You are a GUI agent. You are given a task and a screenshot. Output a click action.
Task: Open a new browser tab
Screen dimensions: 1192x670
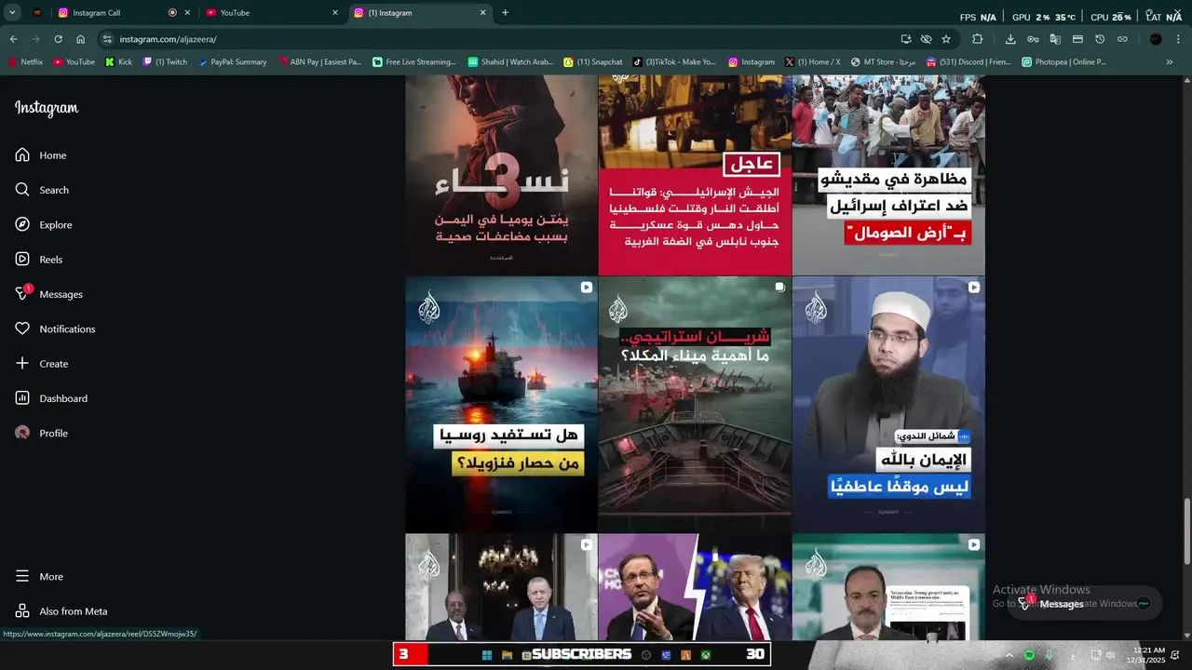(505, 13)
